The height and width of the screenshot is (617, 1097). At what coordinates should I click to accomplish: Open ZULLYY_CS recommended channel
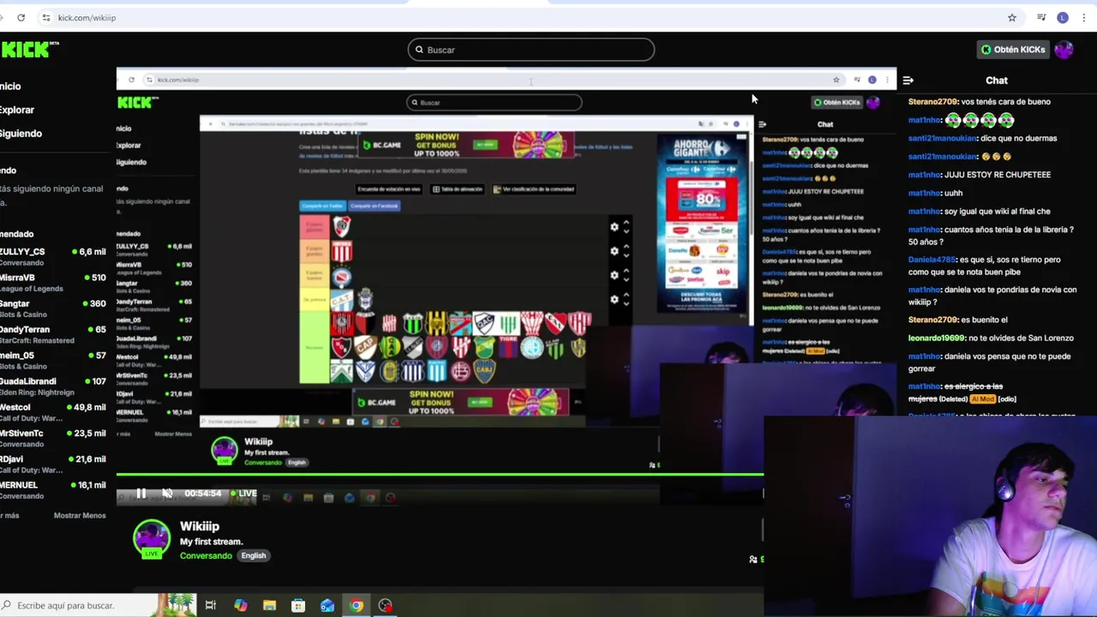point(53,257)
